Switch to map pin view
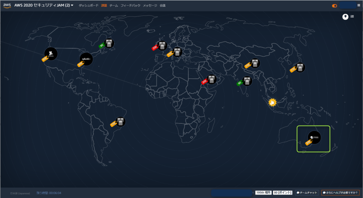This screenshot has width=363, height=198. click(345, 17)
